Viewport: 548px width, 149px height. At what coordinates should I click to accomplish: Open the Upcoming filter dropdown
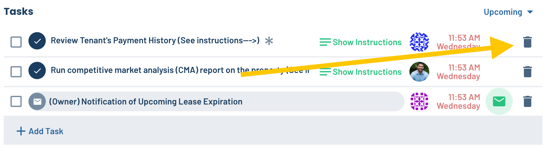click(508, 12)
